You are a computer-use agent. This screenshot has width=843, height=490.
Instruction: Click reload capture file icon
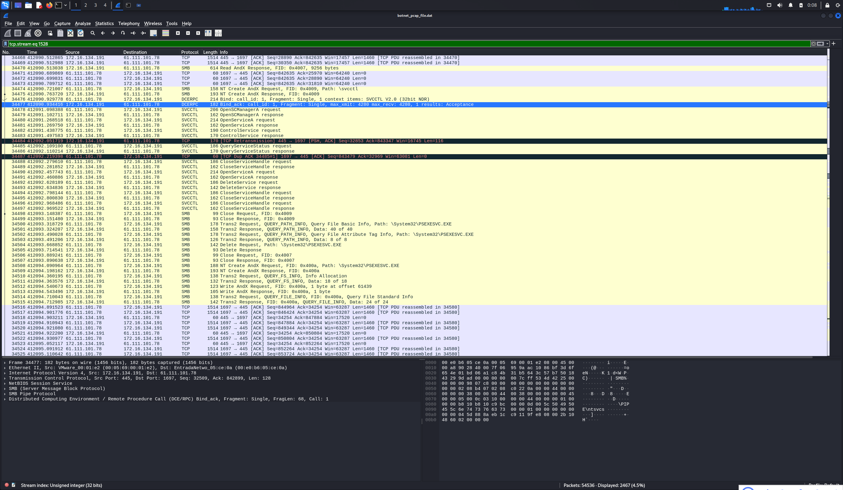(81, 33)
